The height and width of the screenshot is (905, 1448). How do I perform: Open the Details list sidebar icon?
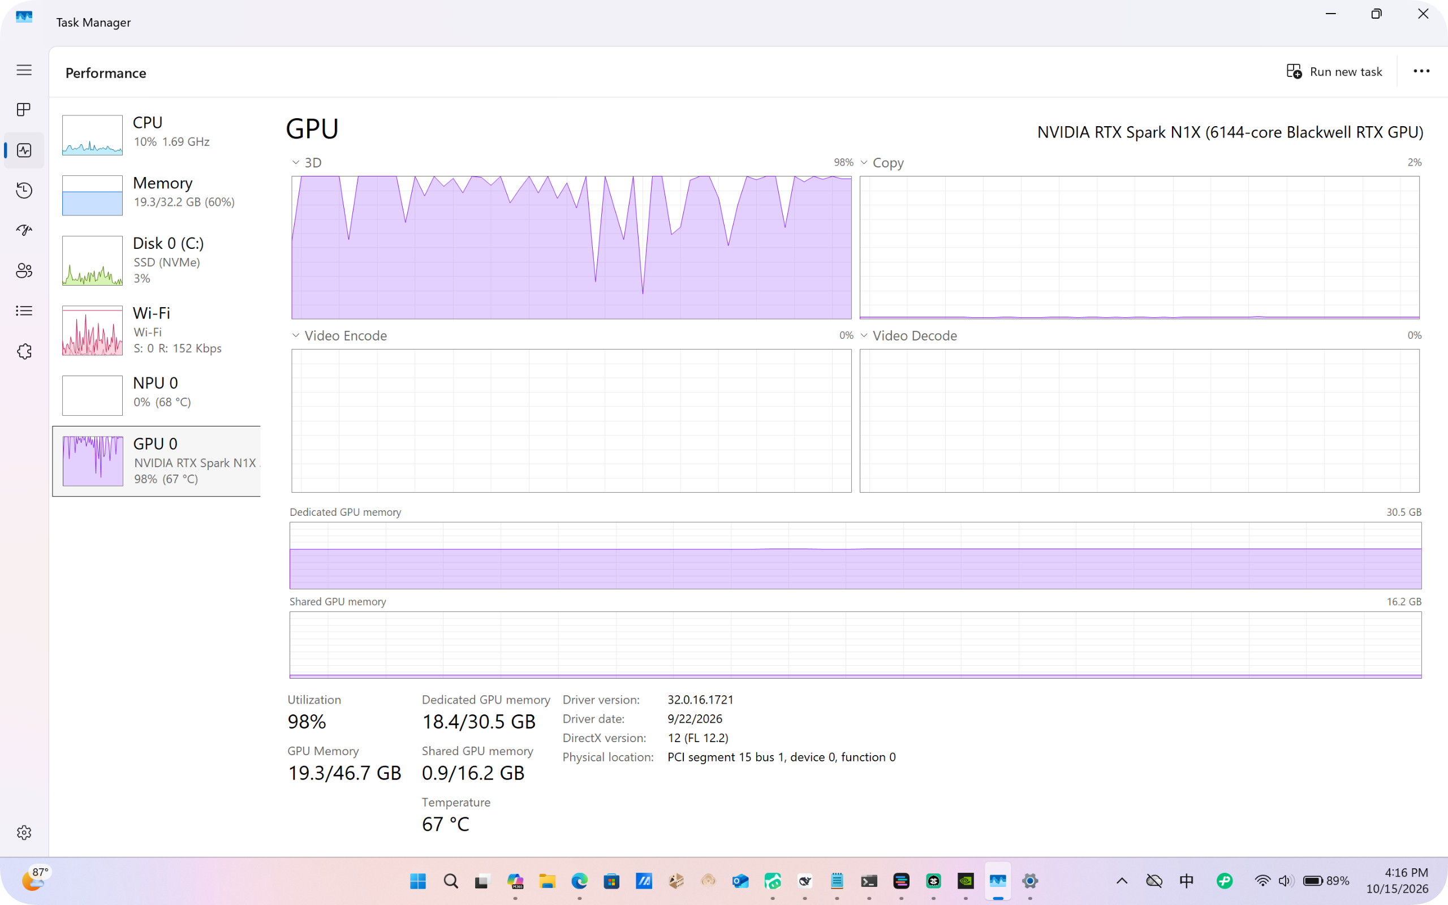[x=24, y=311]
